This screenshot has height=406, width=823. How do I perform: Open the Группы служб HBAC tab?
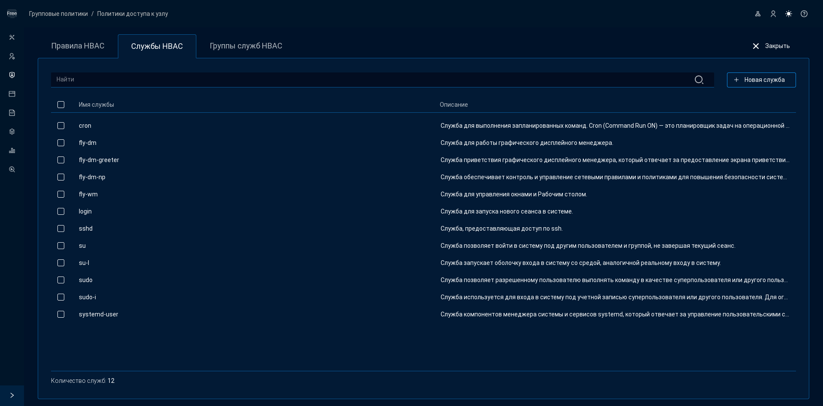point(246,46)
